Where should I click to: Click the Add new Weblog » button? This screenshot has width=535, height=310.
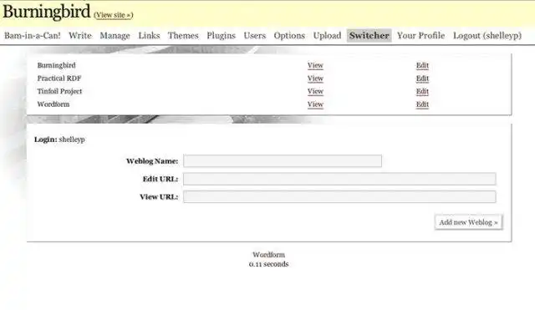pos(468,222)
